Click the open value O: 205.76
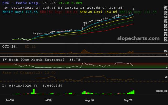 [46, 8]
